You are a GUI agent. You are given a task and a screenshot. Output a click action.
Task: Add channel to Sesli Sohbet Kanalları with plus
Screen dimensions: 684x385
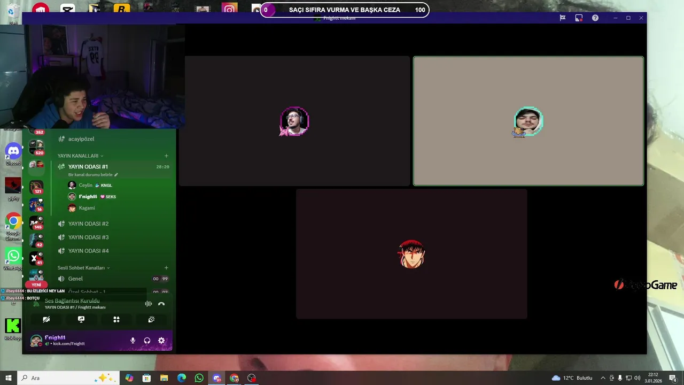pos(166,267)
